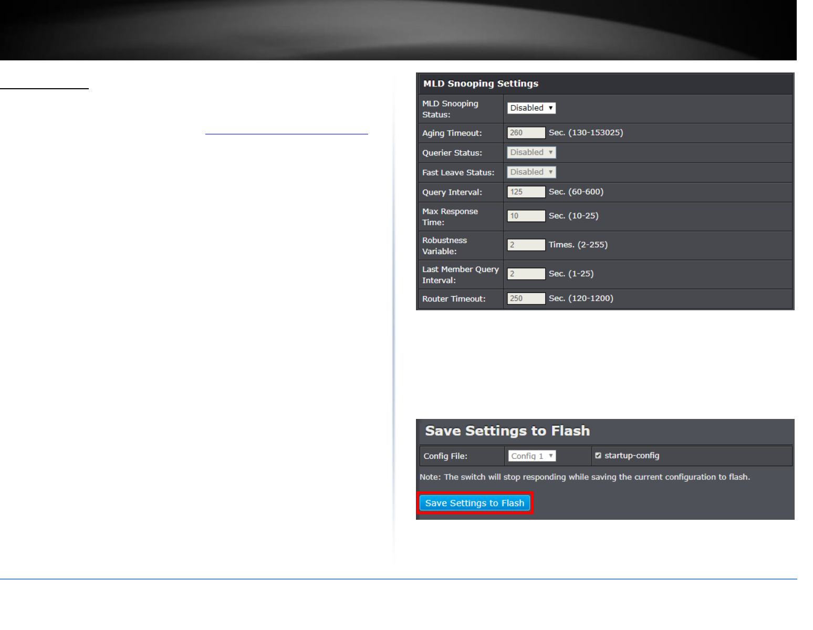
Task: Expand the Fast Leave Status dropdown
Action: 531,172
